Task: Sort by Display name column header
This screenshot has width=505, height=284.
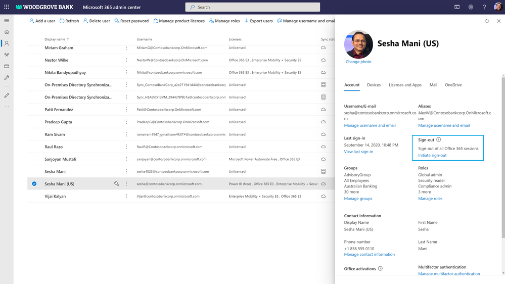Action: 57,39
